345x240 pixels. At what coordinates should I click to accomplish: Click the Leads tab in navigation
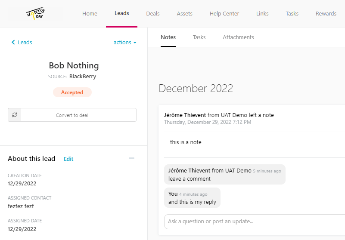click(122, 13)
